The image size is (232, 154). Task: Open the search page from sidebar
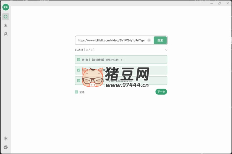point(5,17)
